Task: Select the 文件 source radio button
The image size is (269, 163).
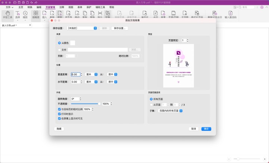Action: pos(59,49)
